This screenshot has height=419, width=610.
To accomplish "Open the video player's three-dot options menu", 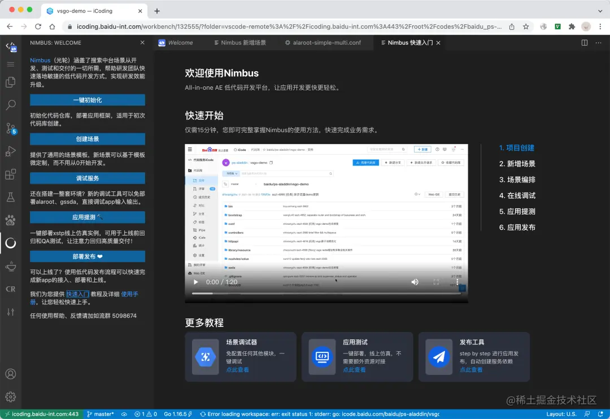I will [x=456, y=281].
